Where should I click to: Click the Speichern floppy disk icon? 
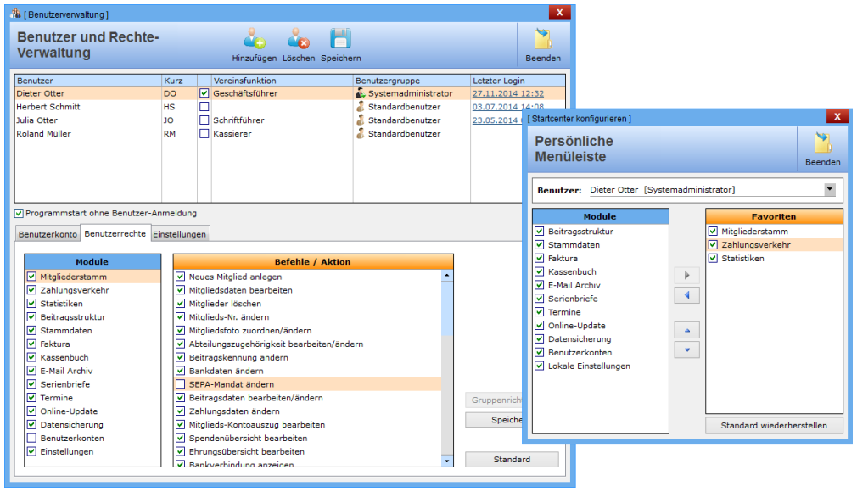tap(340, 39)
